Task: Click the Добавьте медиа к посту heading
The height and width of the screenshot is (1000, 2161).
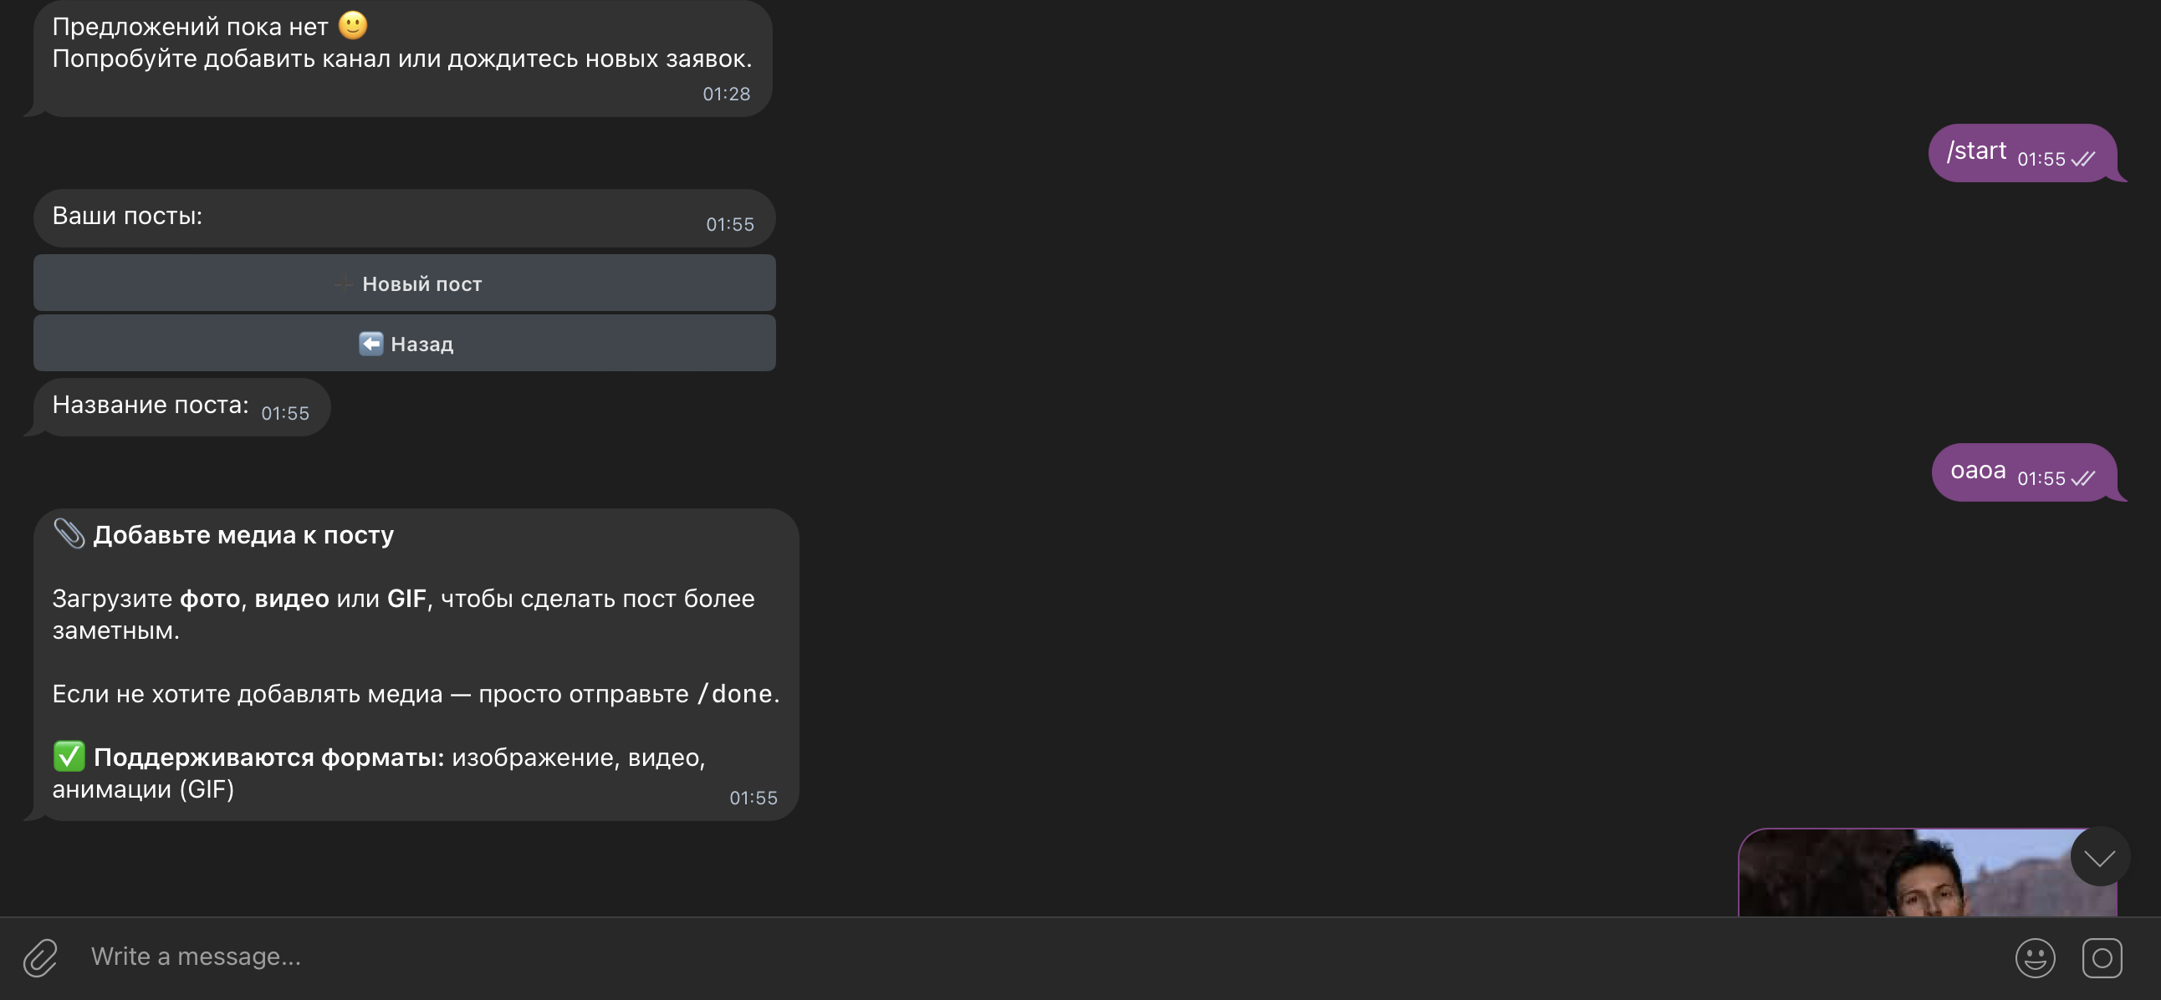Action: click(x=243, y=535)
